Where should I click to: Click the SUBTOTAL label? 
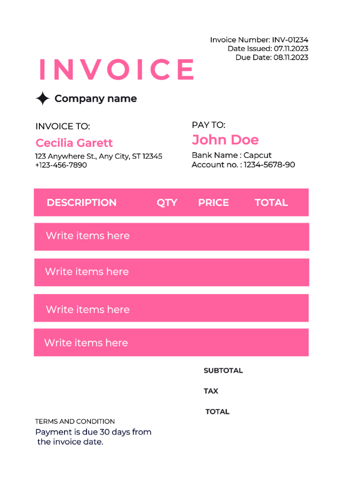223,370
